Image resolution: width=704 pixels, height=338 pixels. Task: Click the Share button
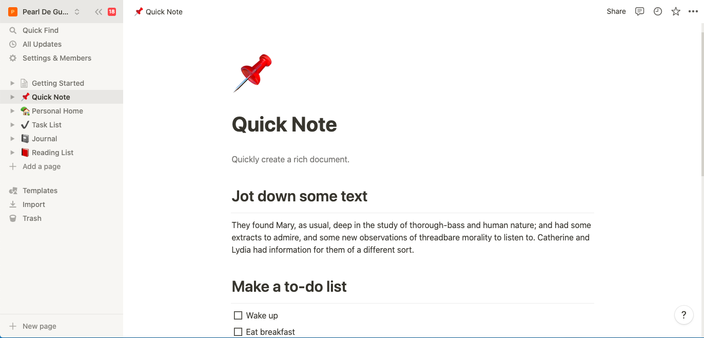coord(616,11)
